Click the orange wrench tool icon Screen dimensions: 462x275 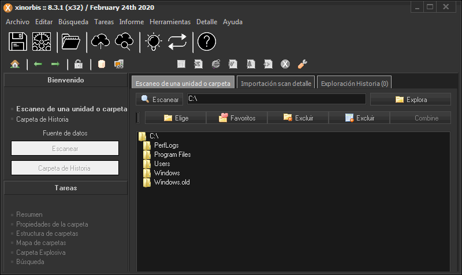pyautogui.click(x=302, y=64)
